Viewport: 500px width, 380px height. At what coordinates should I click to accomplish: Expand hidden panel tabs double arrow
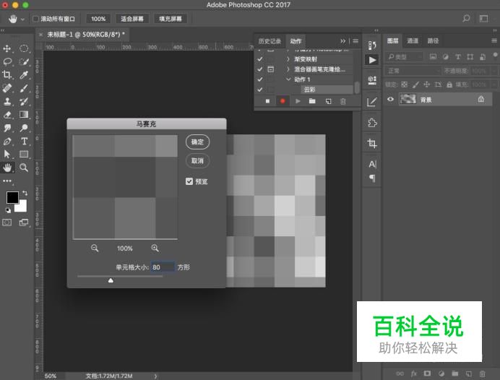pos(342,40)
